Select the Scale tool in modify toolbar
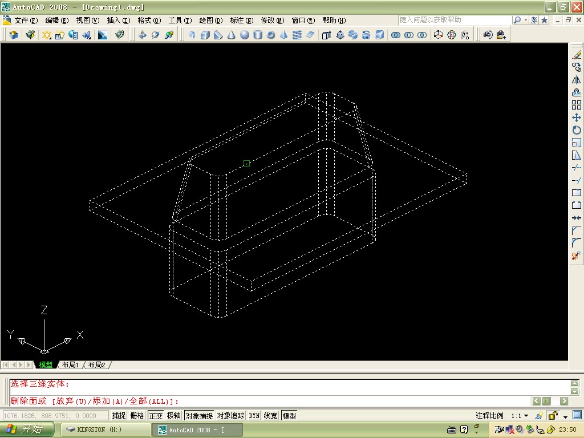Image resolution: width=584 pixels, height=438 pixels. point(577,143)
